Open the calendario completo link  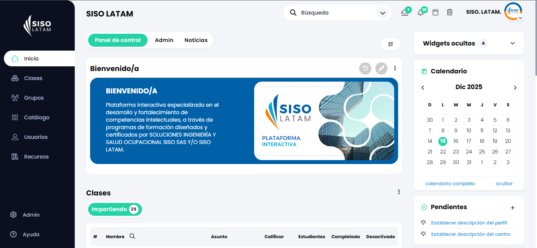(450, 184)
